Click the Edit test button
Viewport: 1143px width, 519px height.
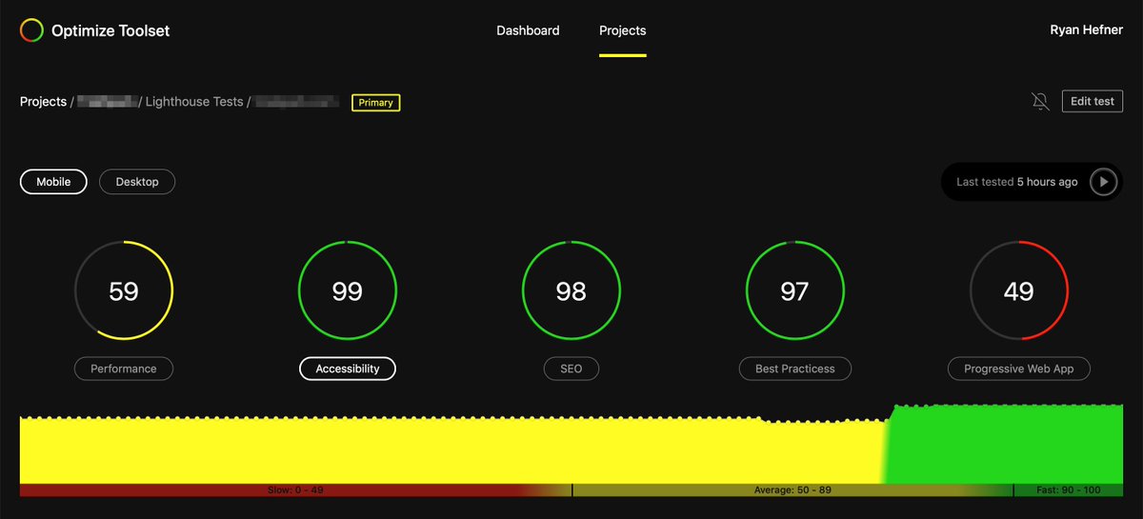(x=1093, y=102)
